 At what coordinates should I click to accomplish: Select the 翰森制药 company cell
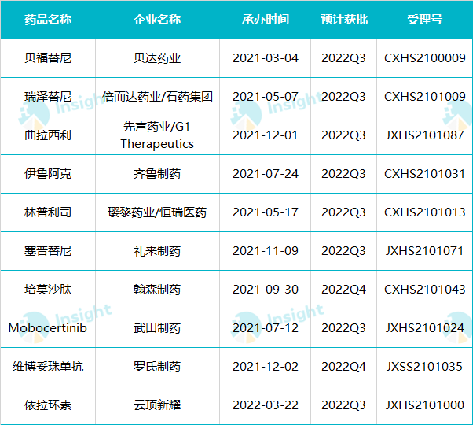tap(157, 290)
